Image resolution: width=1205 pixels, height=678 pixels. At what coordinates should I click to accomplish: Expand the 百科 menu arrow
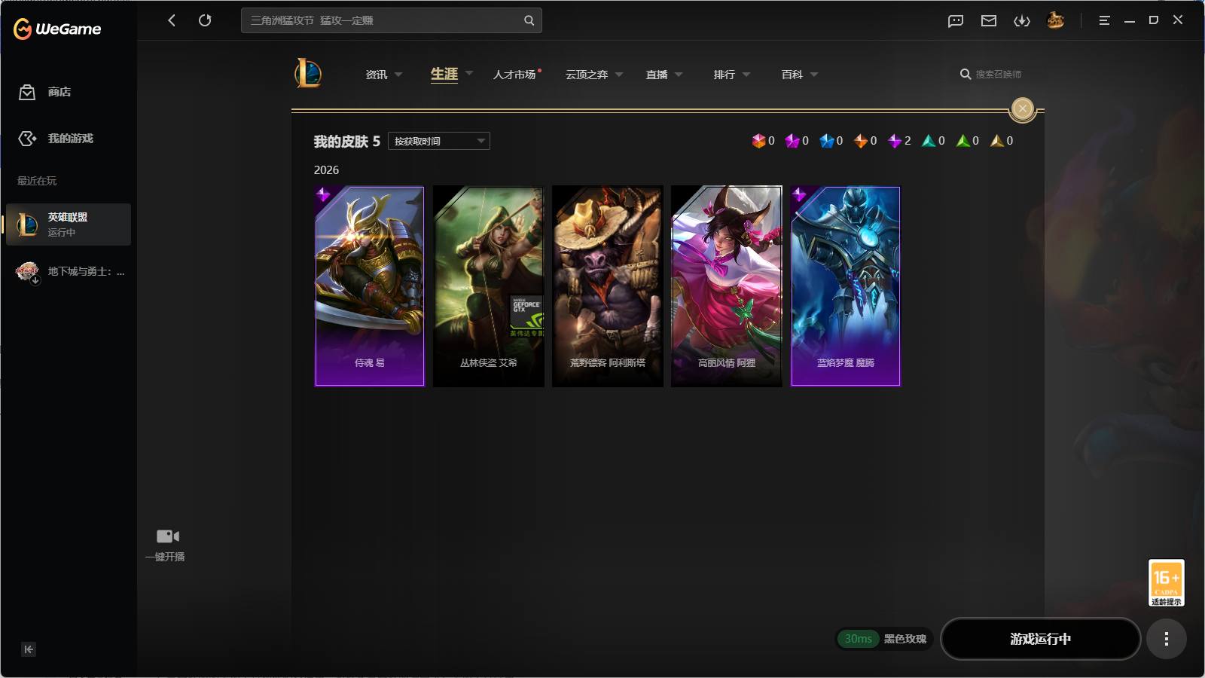click(814, 75)
